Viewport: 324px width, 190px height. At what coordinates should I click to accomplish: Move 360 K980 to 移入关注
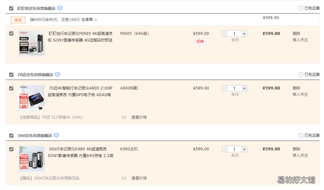300,155
